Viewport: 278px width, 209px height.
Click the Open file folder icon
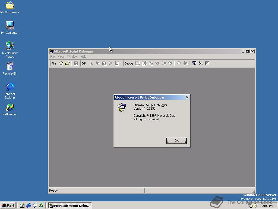pyautogui.click(x=67, y=63)
